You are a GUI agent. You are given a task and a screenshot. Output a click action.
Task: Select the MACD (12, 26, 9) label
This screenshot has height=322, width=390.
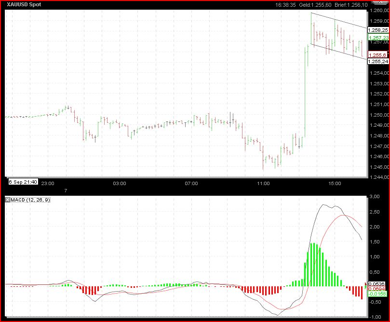pos(29,200)
